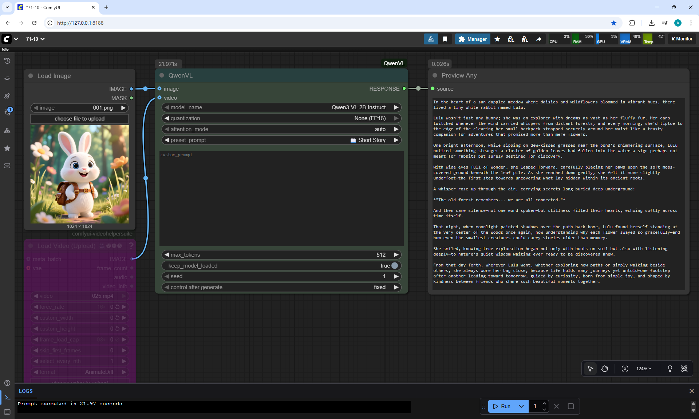Open the 71-10 workflow menu
699x419 pixels.
[35, 39]
